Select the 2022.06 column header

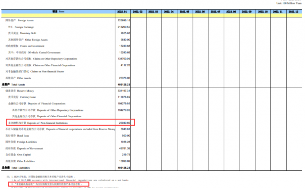click(x=200, y=12)
